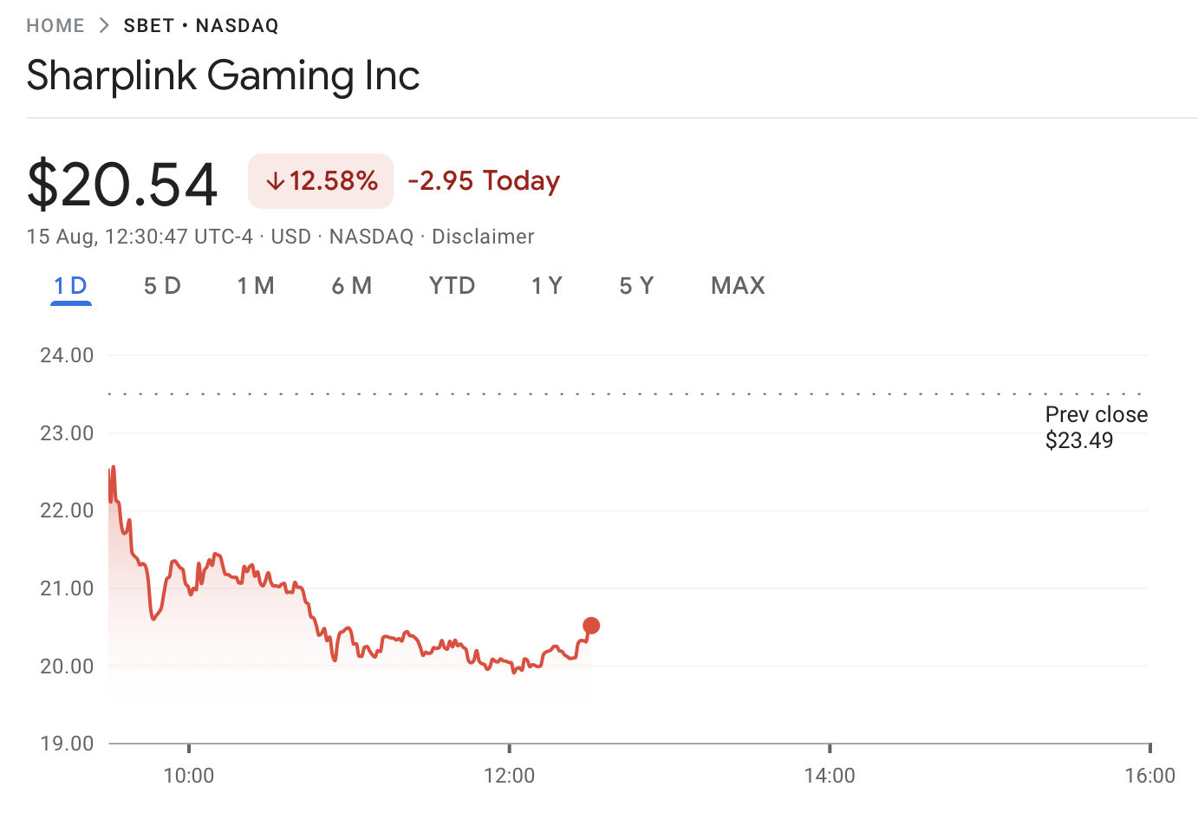This screenshot has width=1198, height=819.
Task: Switch to the 5Y chart range
Action: point(636,285)
